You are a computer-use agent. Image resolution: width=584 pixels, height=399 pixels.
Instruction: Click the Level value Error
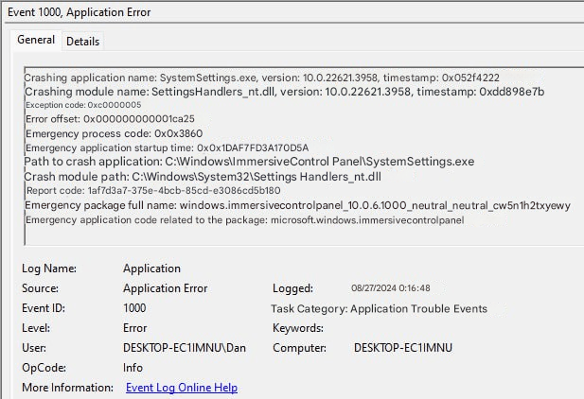tap(134, 328)
